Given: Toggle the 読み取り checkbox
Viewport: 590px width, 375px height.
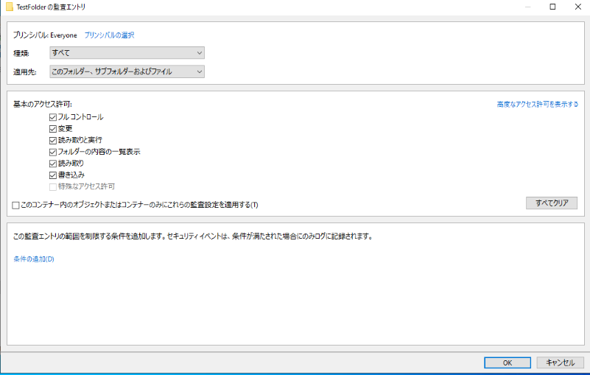Looking at the screenshot, I should [53, 163].
